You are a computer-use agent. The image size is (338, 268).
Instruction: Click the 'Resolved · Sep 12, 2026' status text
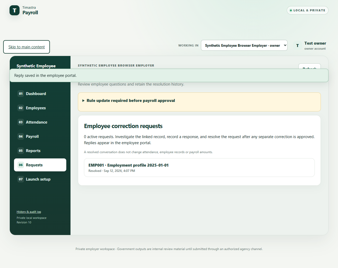coord(112,171)
